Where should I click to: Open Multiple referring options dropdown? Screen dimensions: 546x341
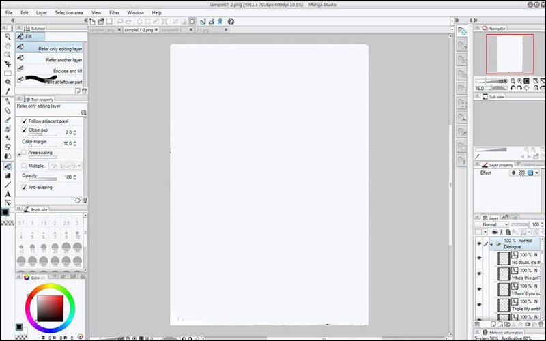[79, 166]
